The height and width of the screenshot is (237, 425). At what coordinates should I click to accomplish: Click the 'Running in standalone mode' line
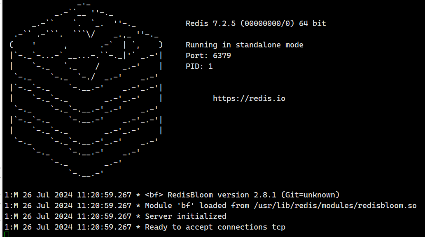click(244, 45)
